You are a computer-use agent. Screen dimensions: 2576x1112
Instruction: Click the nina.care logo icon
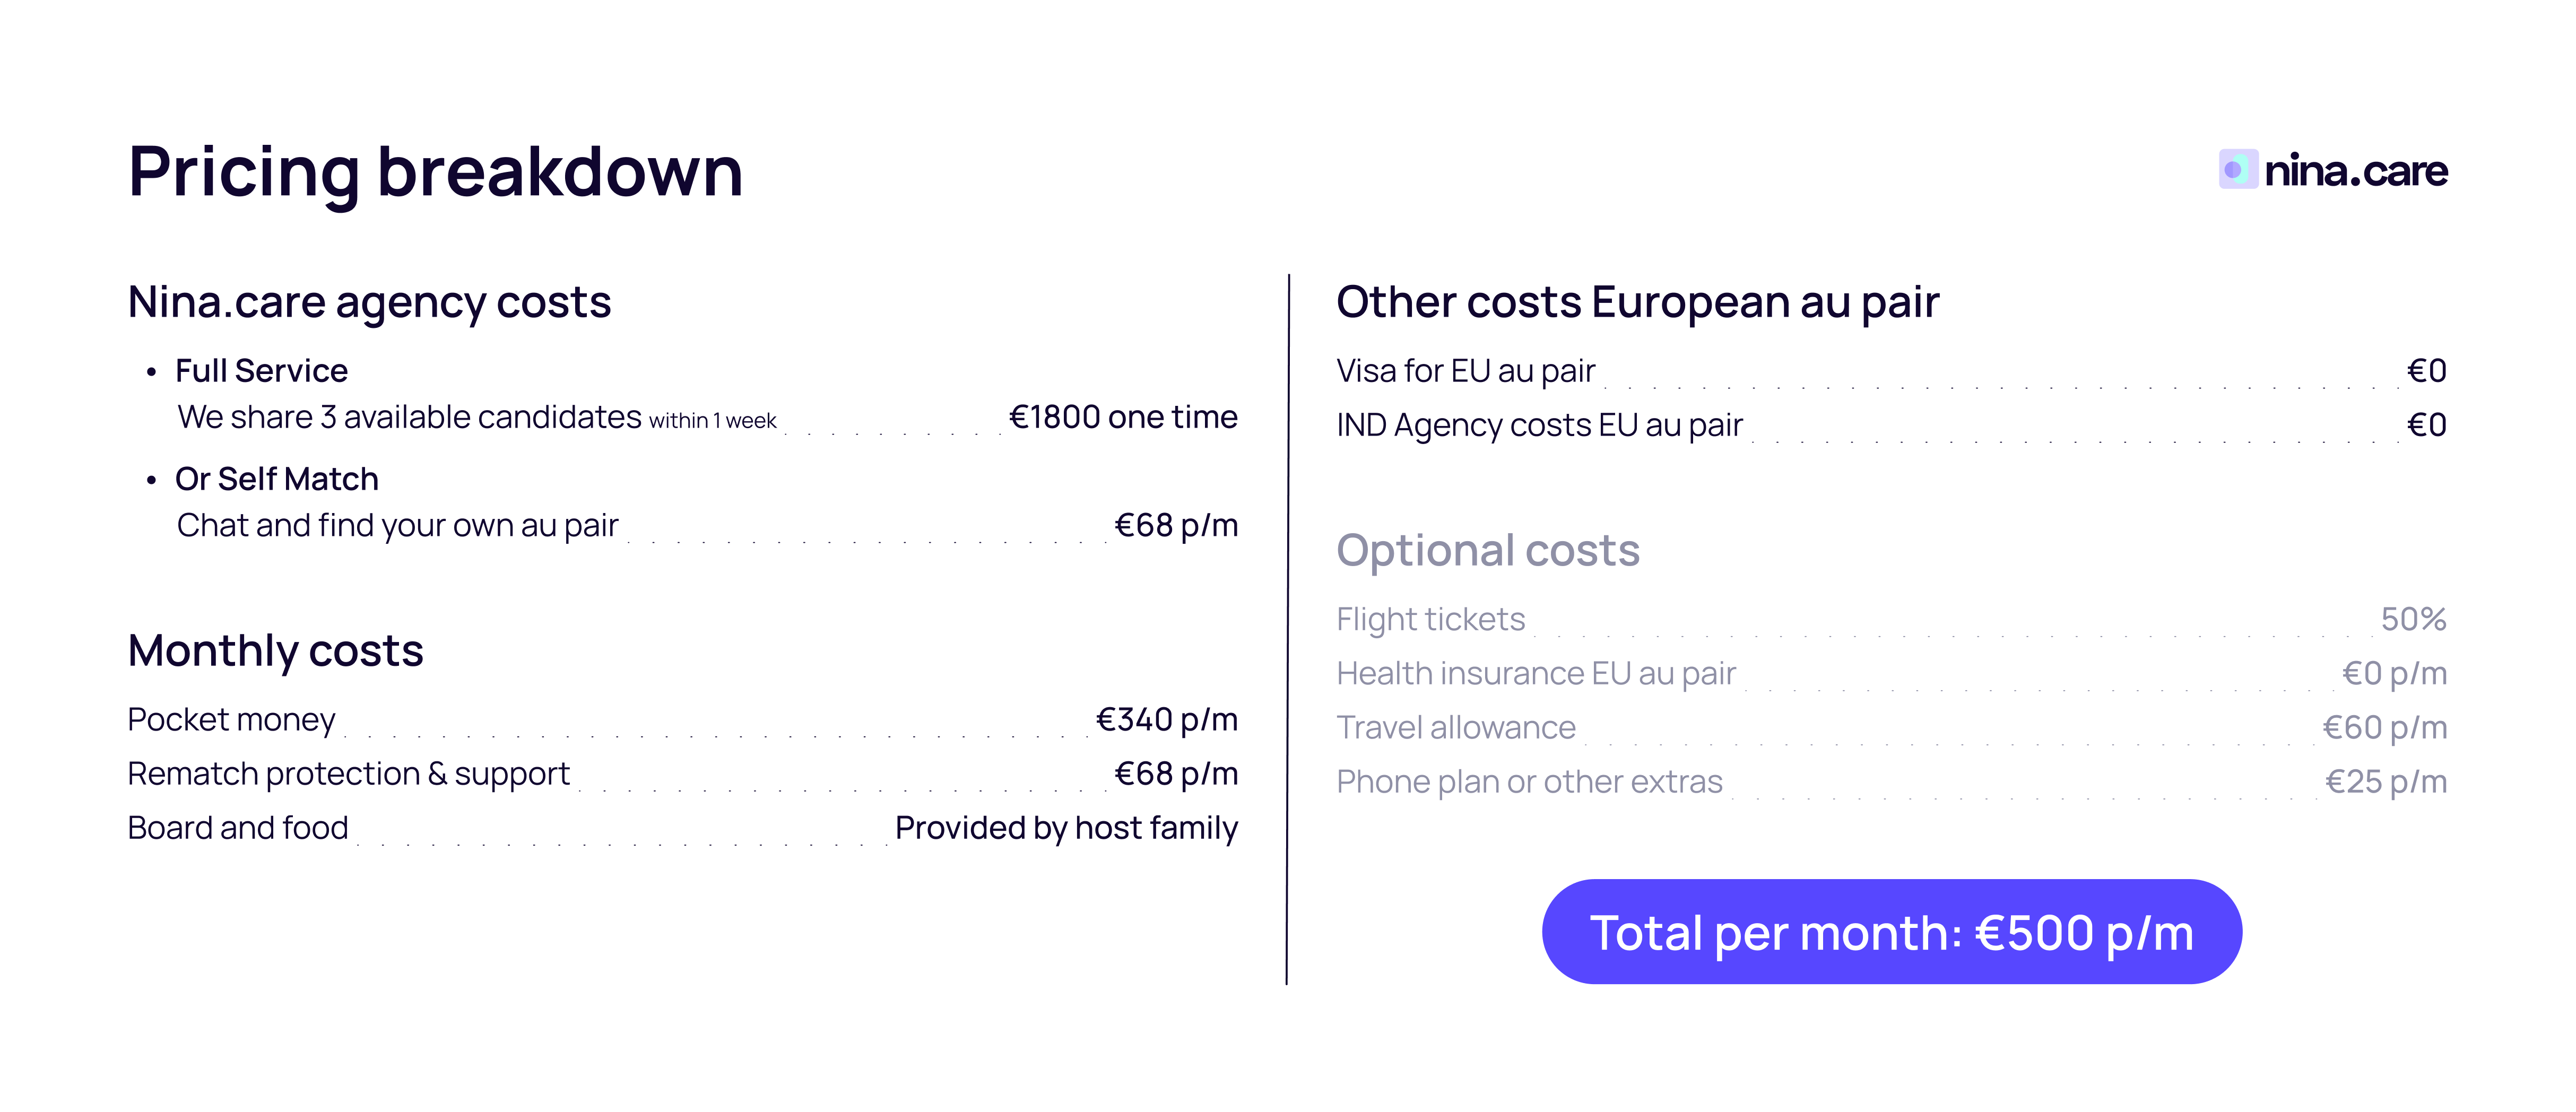pos(2238,169)
